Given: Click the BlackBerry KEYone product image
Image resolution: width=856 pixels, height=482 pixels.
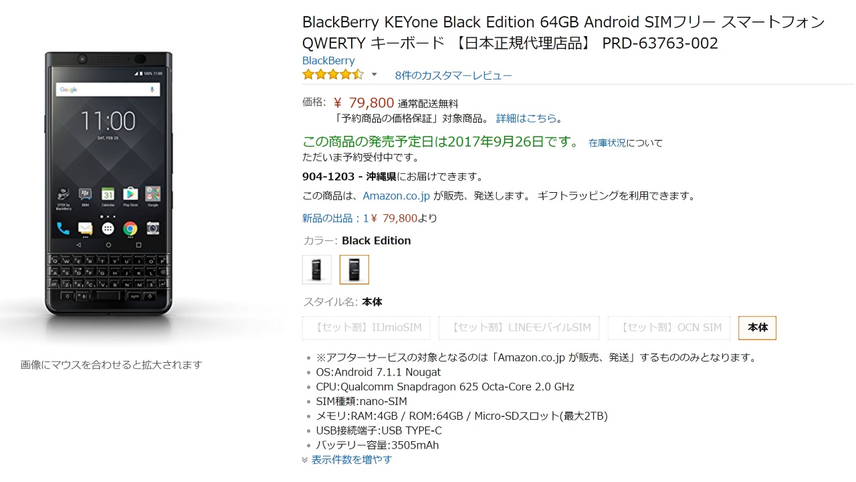Looking at the screenshot, I should pos(108,184).
